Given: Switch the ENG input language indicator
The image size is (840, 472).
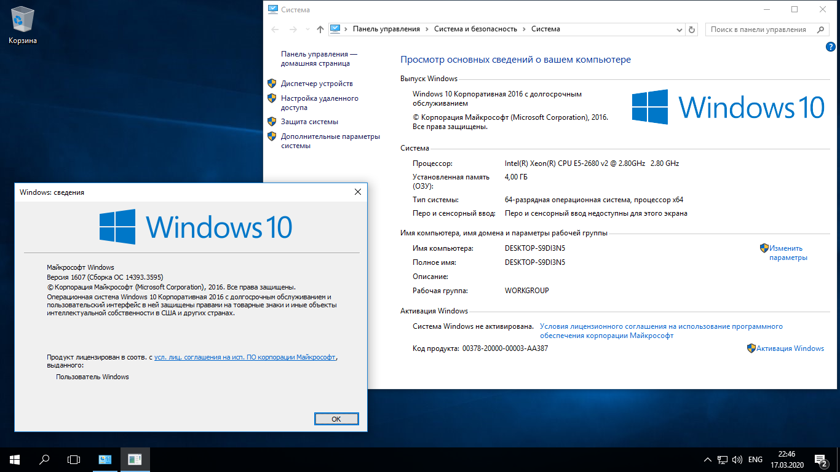Looking at the screenshot, I should point(755,460).
